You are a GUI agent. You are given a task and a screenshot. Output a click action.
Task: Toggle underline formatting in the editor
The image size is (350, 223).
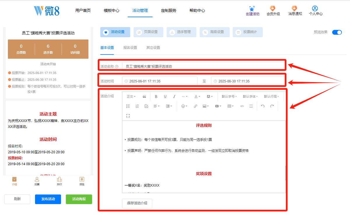[165, 96]
